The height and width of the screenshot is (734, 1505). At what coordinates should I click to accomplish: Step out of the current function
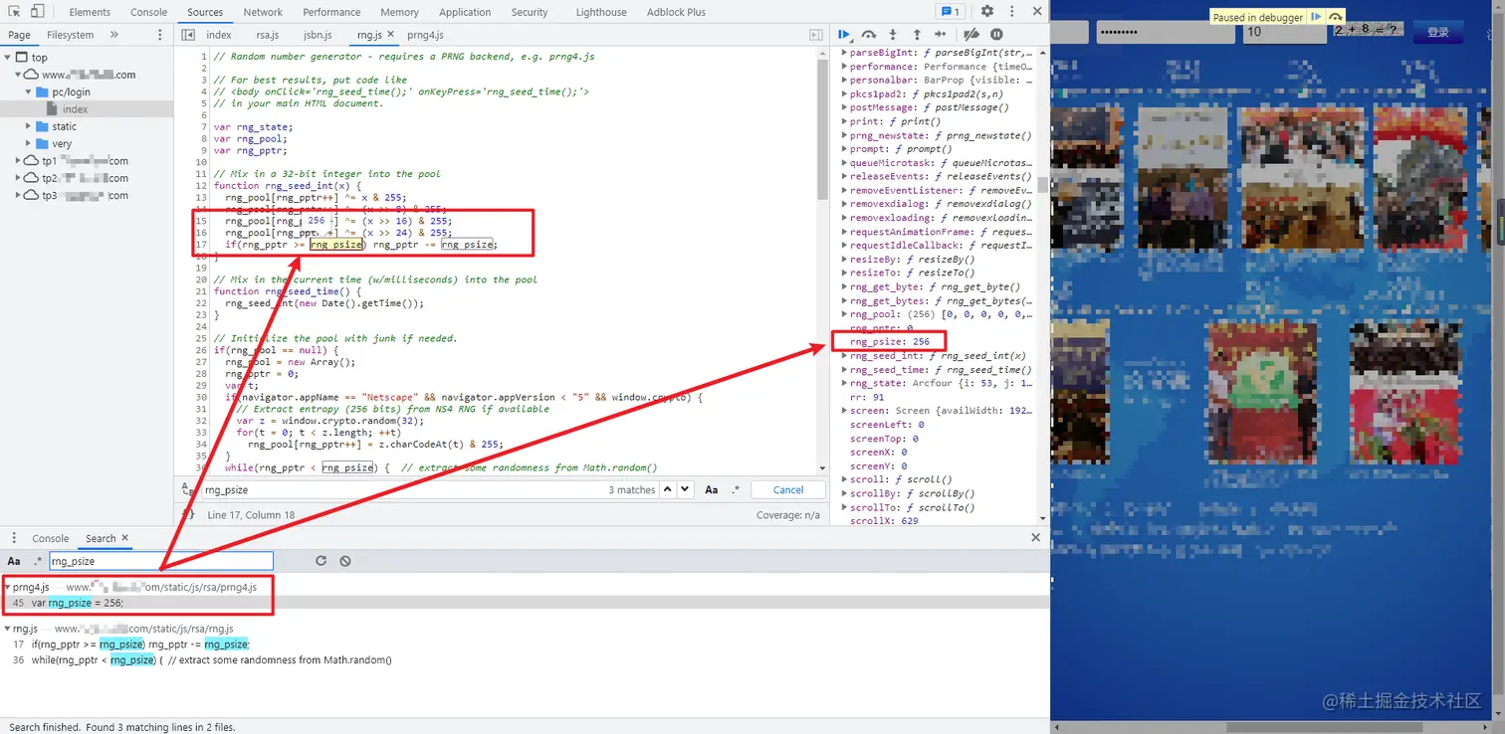[x=917, y=35]
